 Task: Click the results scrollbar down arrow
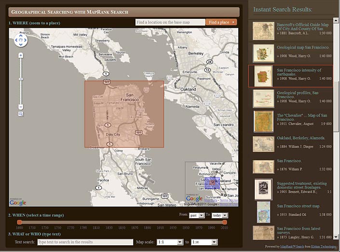click(336, 237)
